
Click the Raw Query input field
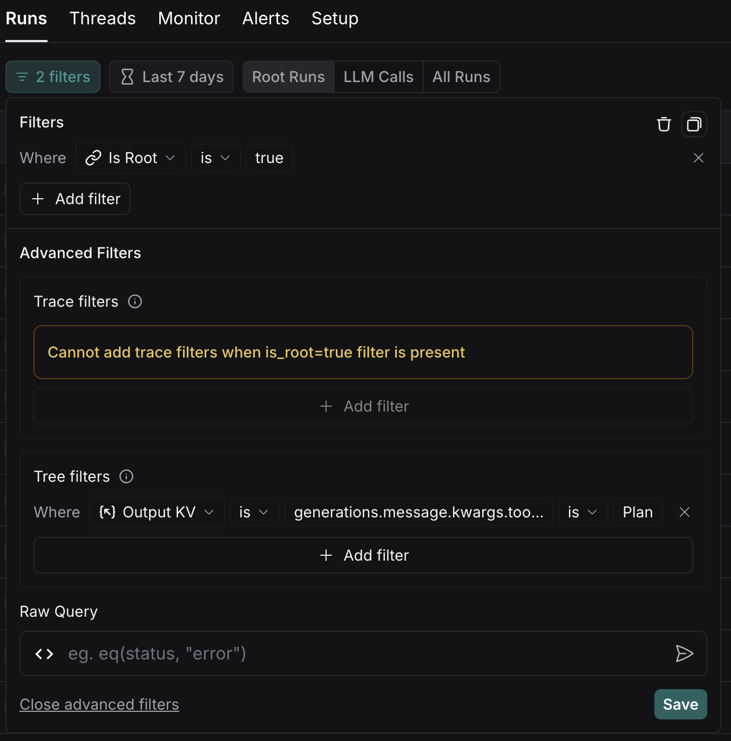click(x=362, y=654)
